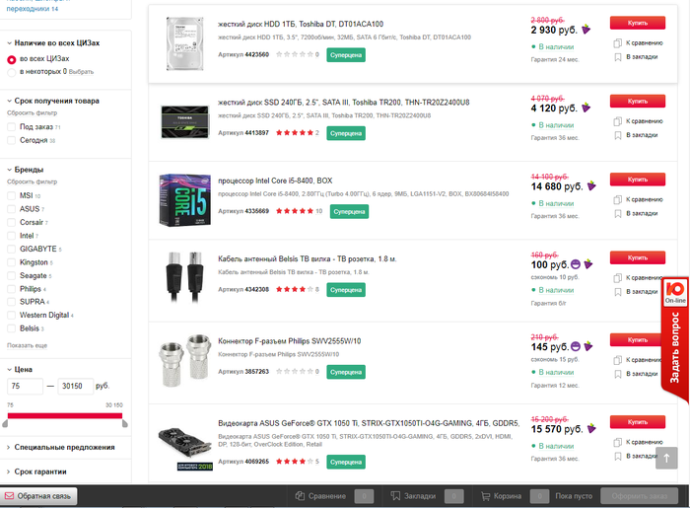
Task: Select the 'в некоторых' availability radio option
Action: click(x=12, y=72)
